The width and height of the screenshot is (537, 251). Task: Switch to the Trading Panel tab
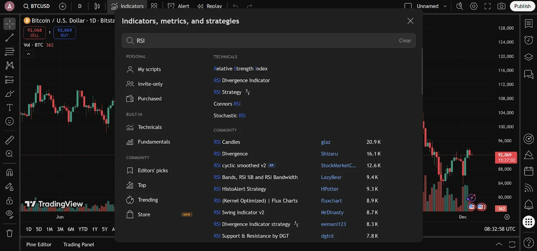click(x=79, y=244)
